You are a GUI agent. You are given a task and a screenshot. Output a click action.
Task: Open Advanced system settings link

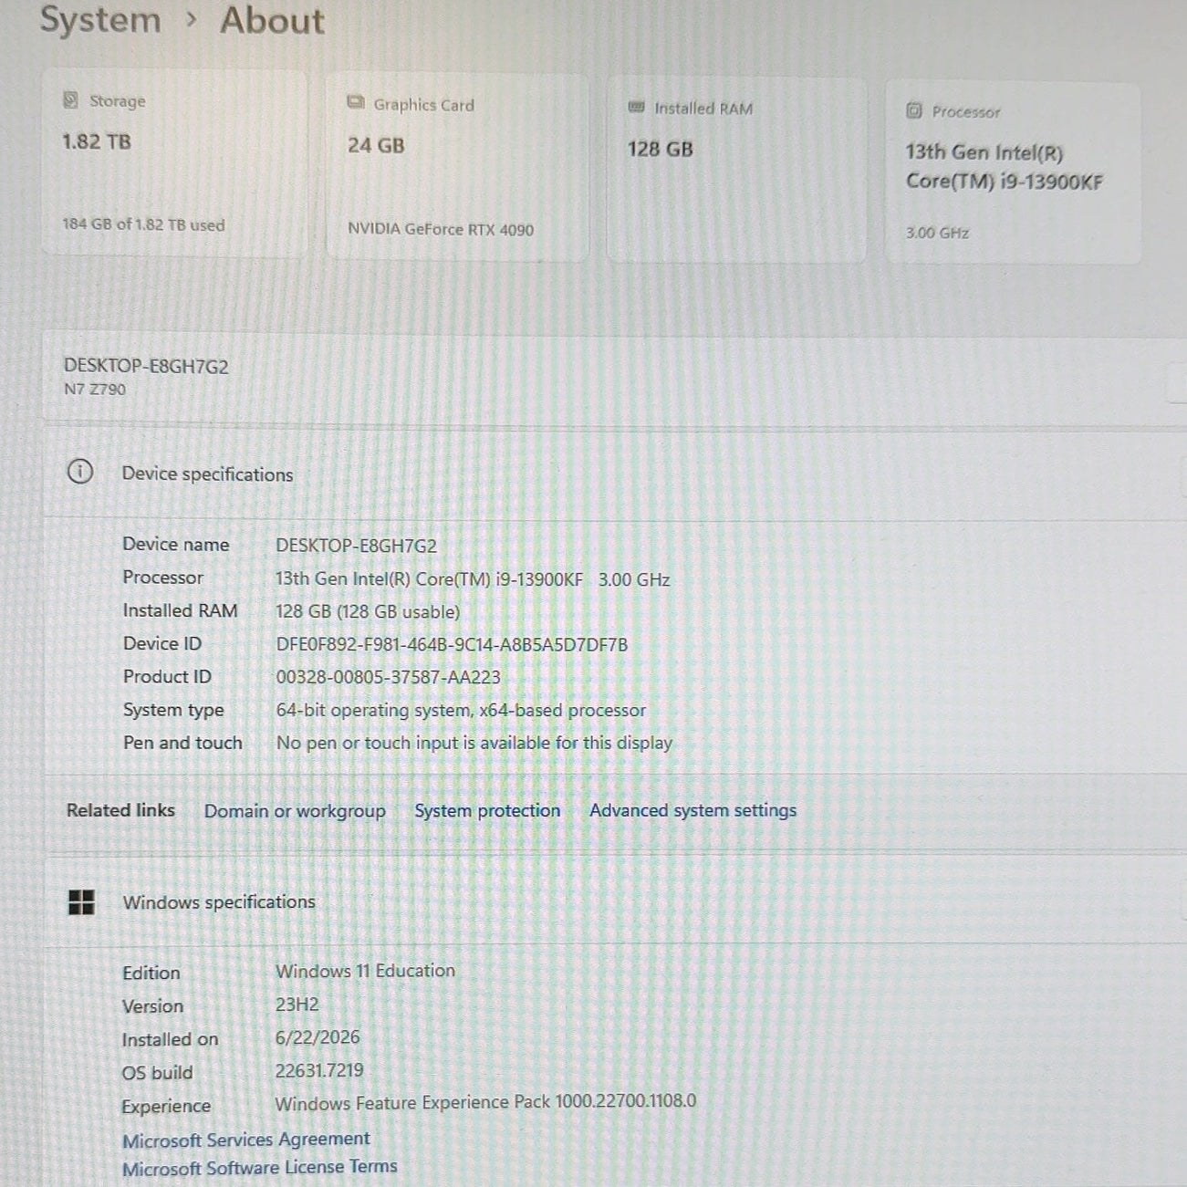click(692, 810)
